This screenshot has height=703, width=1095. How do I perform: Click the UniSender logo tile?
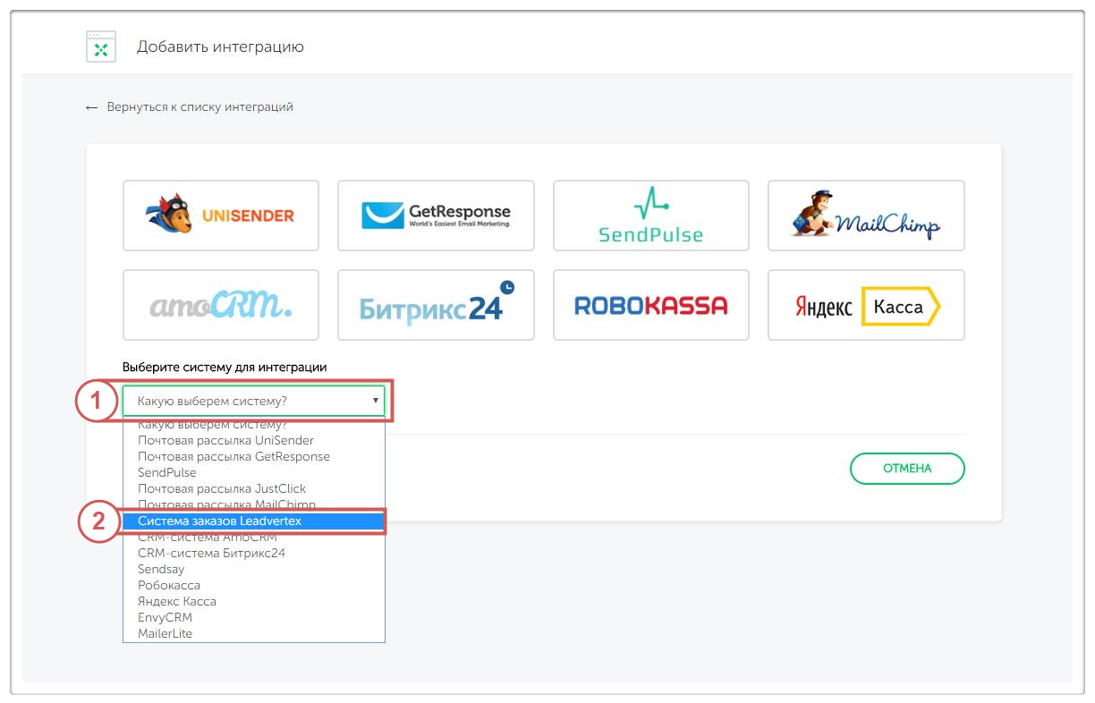pos(221,216)
